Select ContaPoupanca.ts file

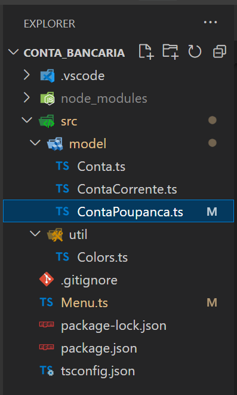click(118, 211)
